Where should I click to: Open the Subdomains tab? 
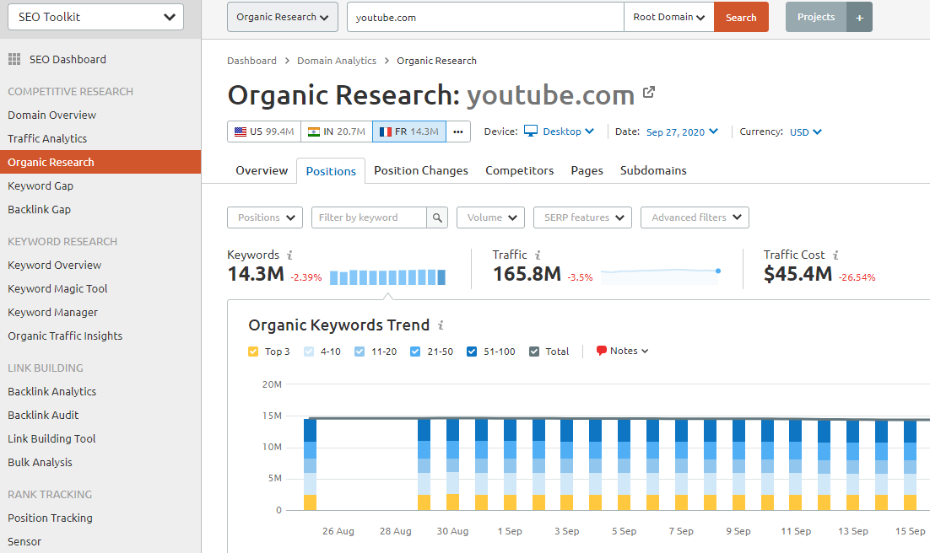click(653, 170)
